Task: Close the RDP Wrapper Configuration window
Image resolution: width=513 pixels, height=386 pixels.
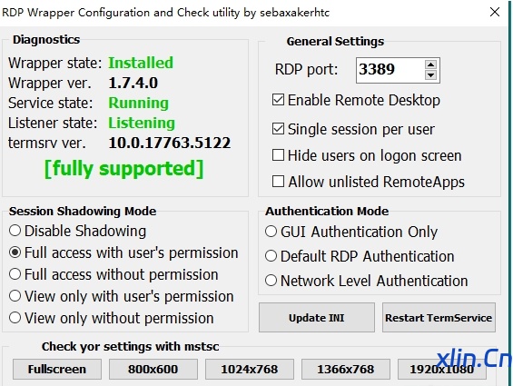Action: [x=495, y=12]
